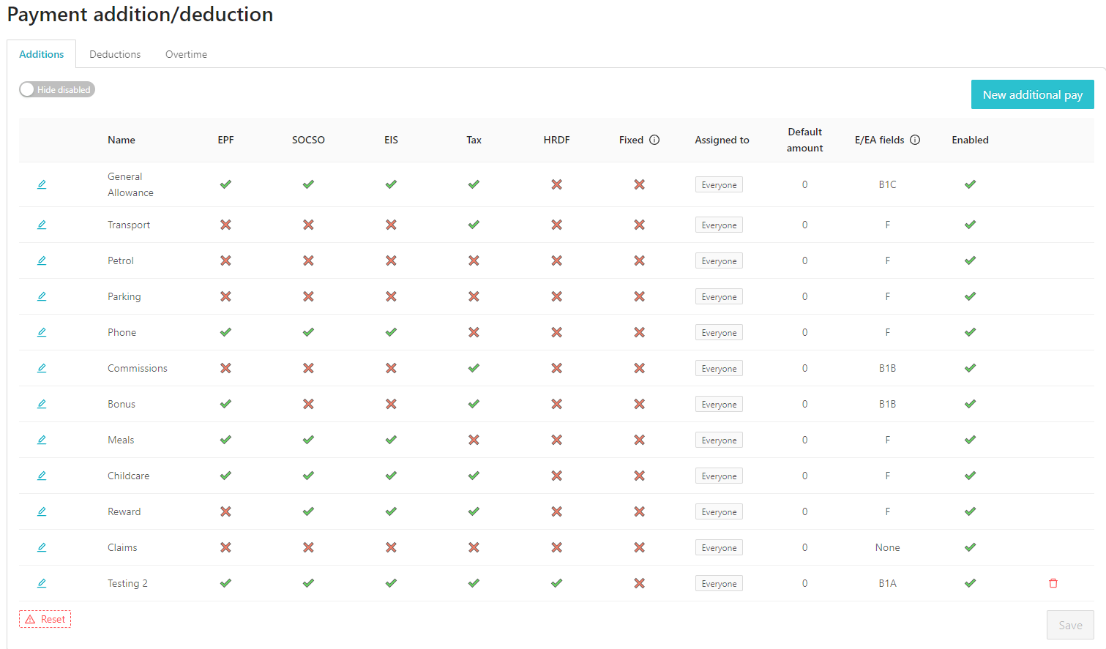
Task: Click the info icon next to Fixed
Action: pos(654,140)
